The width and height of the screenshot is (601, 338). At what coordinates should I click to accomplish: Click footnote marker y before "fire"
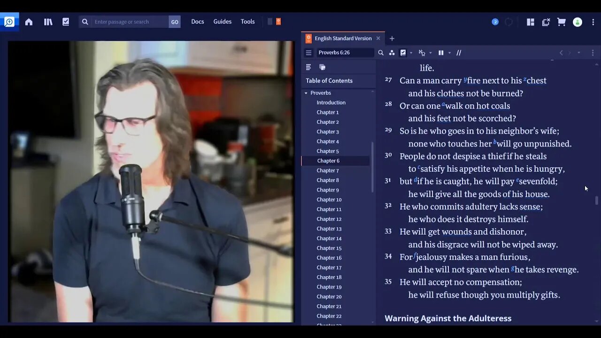[x=465, y=79]
